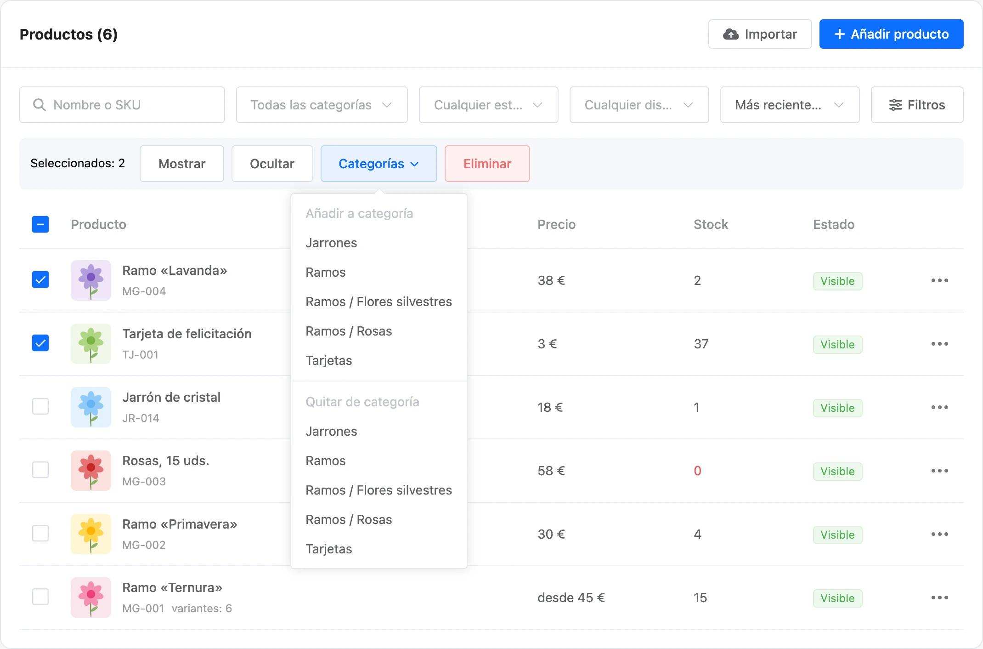This screenshot has width=983, height=649.
Task: Open more options for Tarjeta de felicitación
Action: tap(939, 344)
